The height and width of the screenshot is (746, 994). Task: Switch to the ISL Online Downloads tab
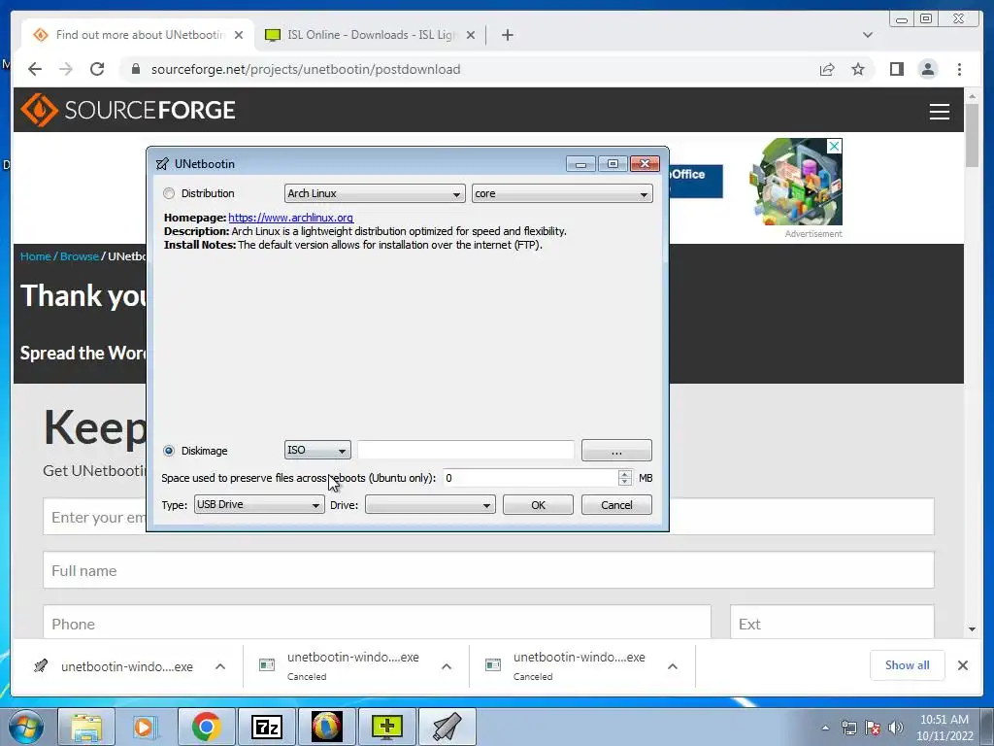370,35
